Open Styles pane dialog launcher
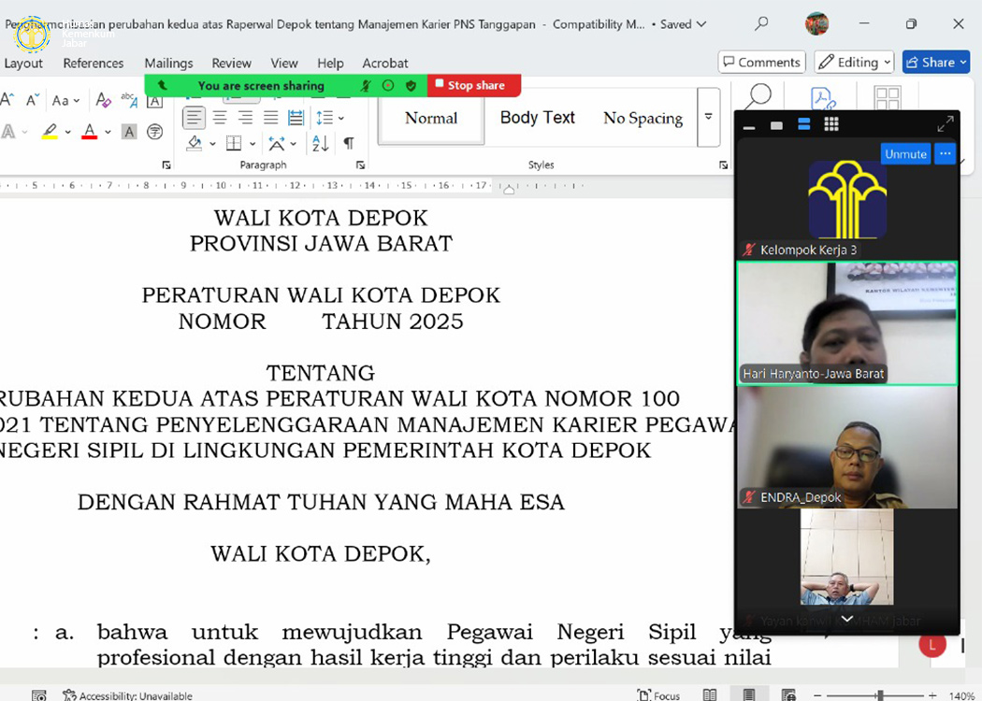The width and height of the screenshot is (982, 701). coord(723,165)
